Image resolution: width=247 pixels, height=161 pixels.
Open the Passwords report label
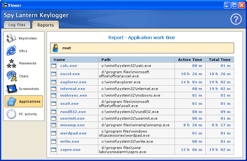28,63
